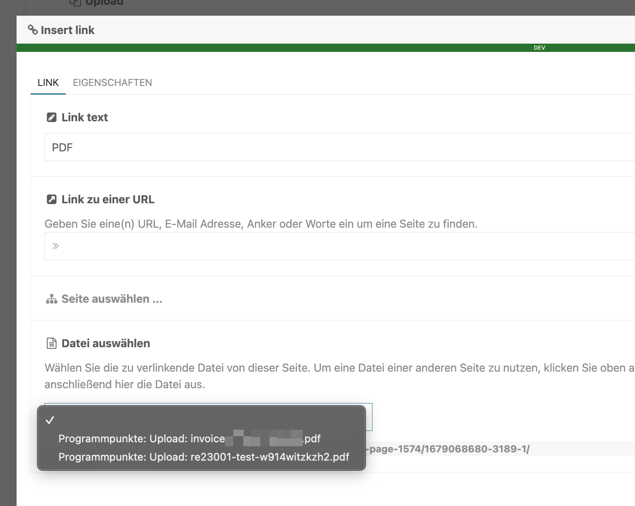This screenshot has height=506, width=635.
Task: Click the pencil icon next to Link text
Action: tap(52, 117)
